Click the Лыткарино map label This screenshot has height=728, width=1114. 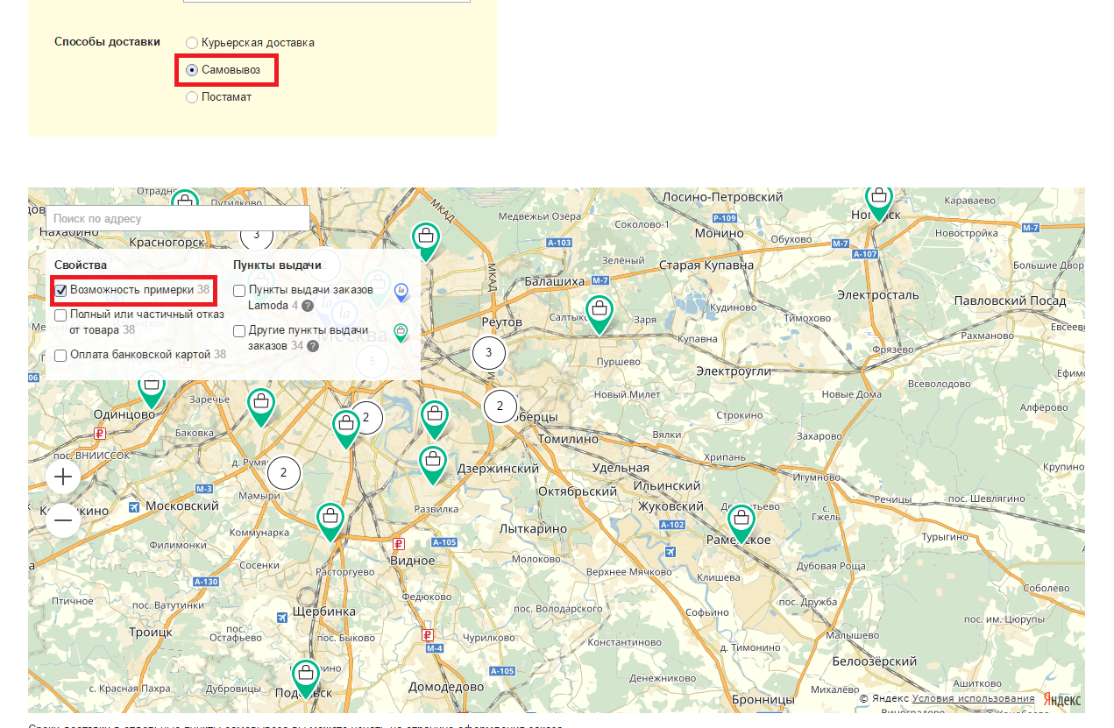point(533,529)
